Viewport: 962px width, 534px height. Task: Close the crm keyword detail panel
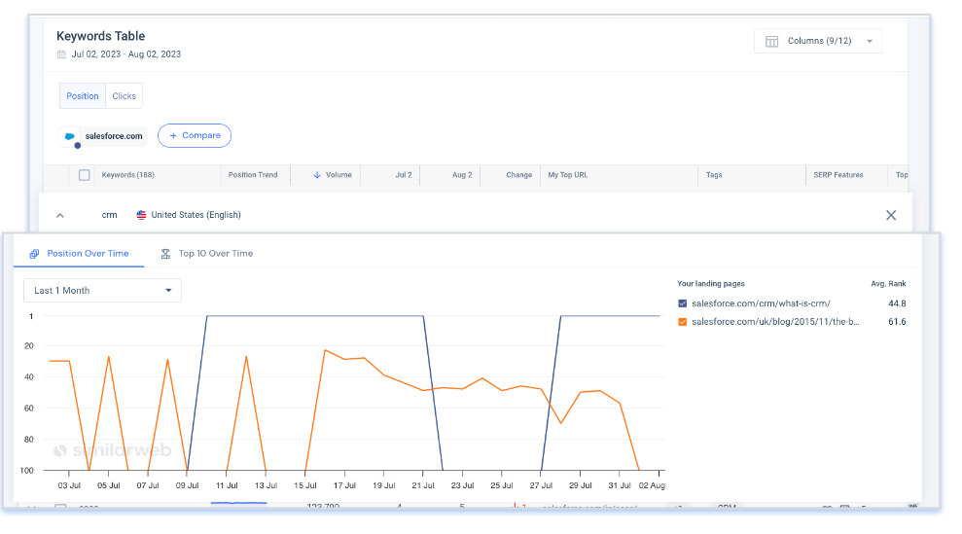pyautogui.click(x=890, y=215)
